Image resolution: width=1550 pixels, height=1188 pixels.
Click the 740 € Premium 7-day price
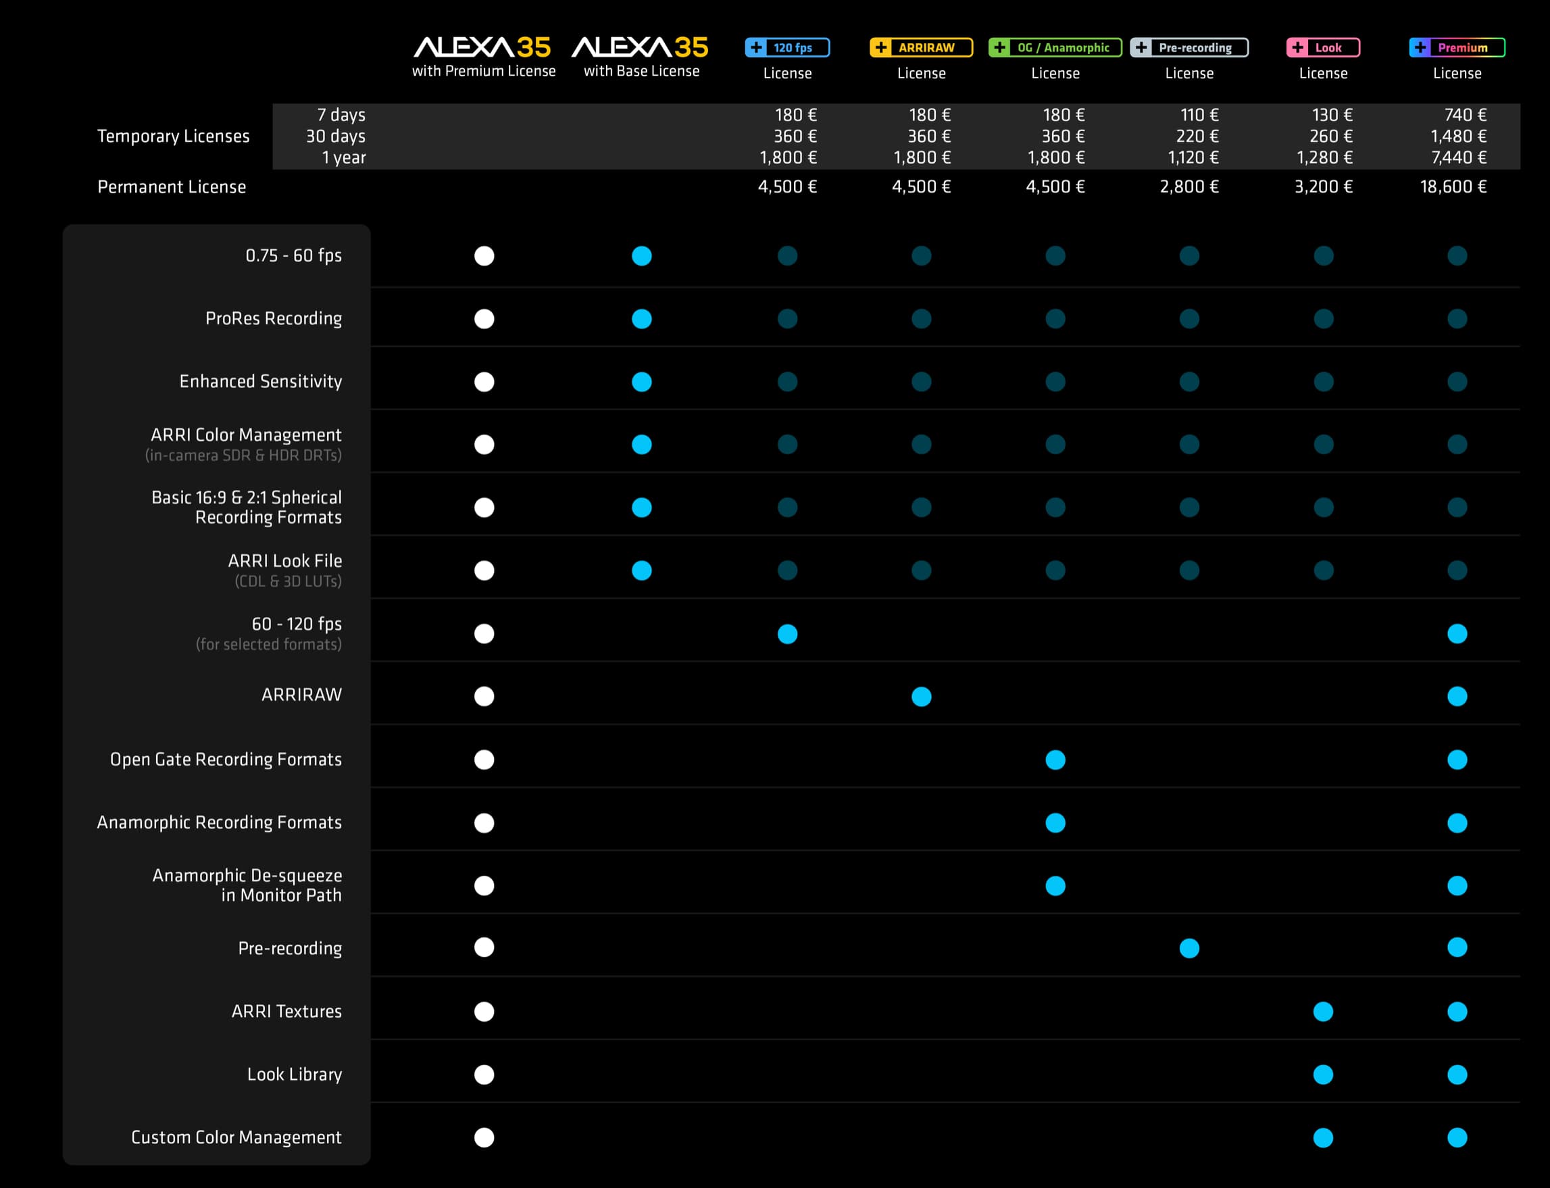(1465, 115)
